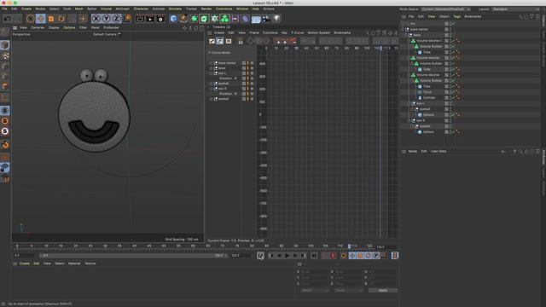Screen dimensions: 546x307
Task: Click the Apply button in coordinates
Action: [383, 290]
